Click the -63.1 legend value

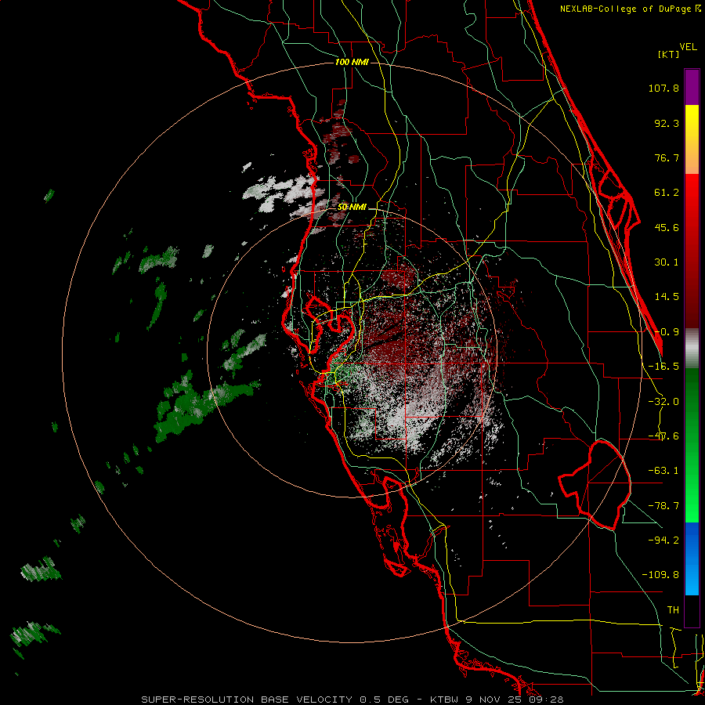tap(663, 471)
